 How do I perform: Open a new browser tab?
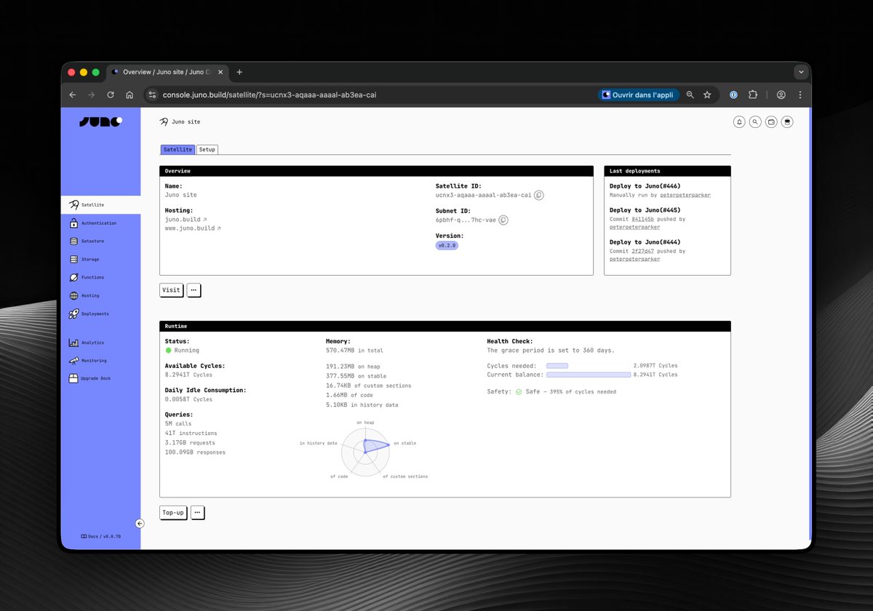coord(239,72)
